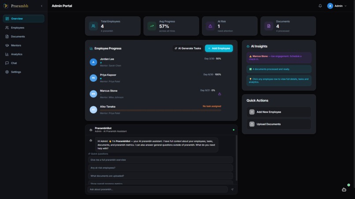Click the '4 documents processed and ready' insight
The image size is (355, 199).
(279, 69)
